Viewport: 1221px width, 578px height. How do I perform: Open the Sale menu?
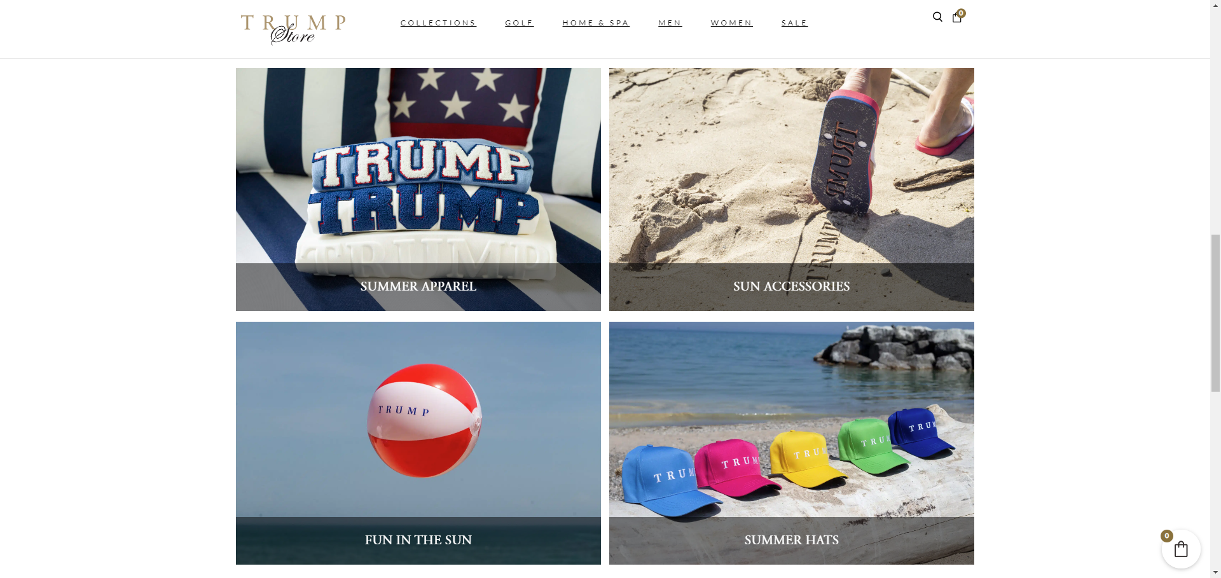pos(795,23)
